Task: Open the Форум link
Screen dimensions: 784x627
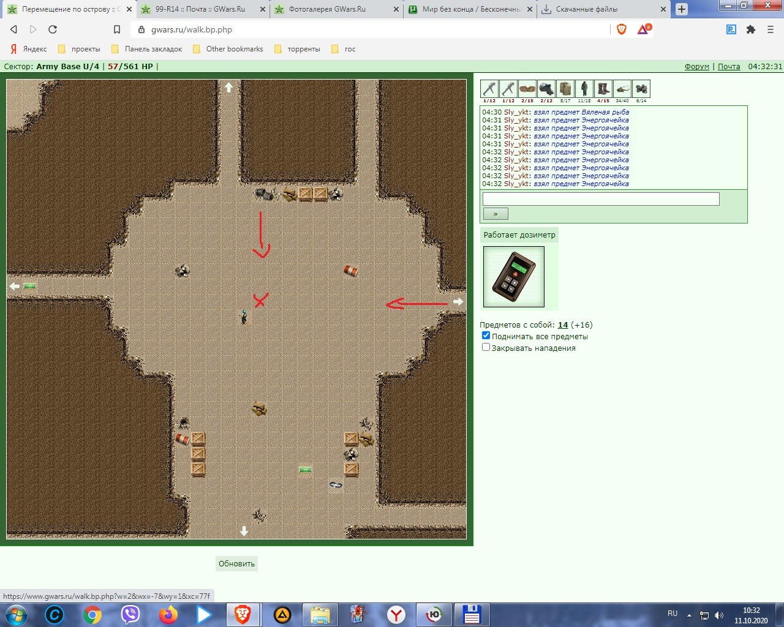Action: point(696,67)
